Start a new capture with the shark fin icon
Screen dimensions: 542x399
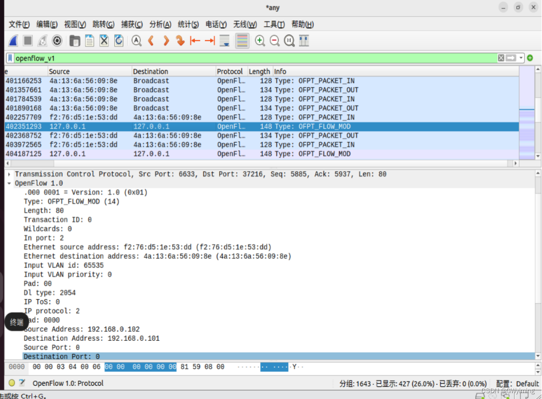click(13, 41)
